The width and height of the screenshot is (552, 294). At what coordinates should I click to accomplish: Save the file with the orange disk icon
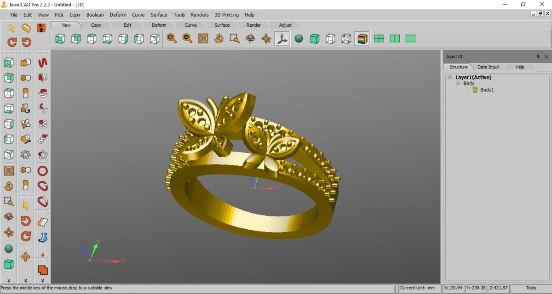tap(41, 28)
